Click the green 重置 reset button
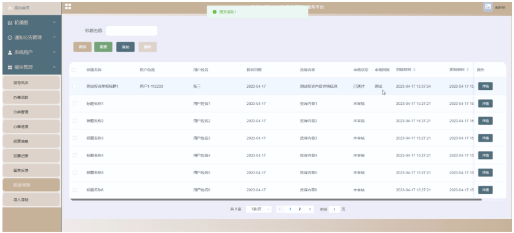This screenshot has width=514, height=233. pos(103,47)
